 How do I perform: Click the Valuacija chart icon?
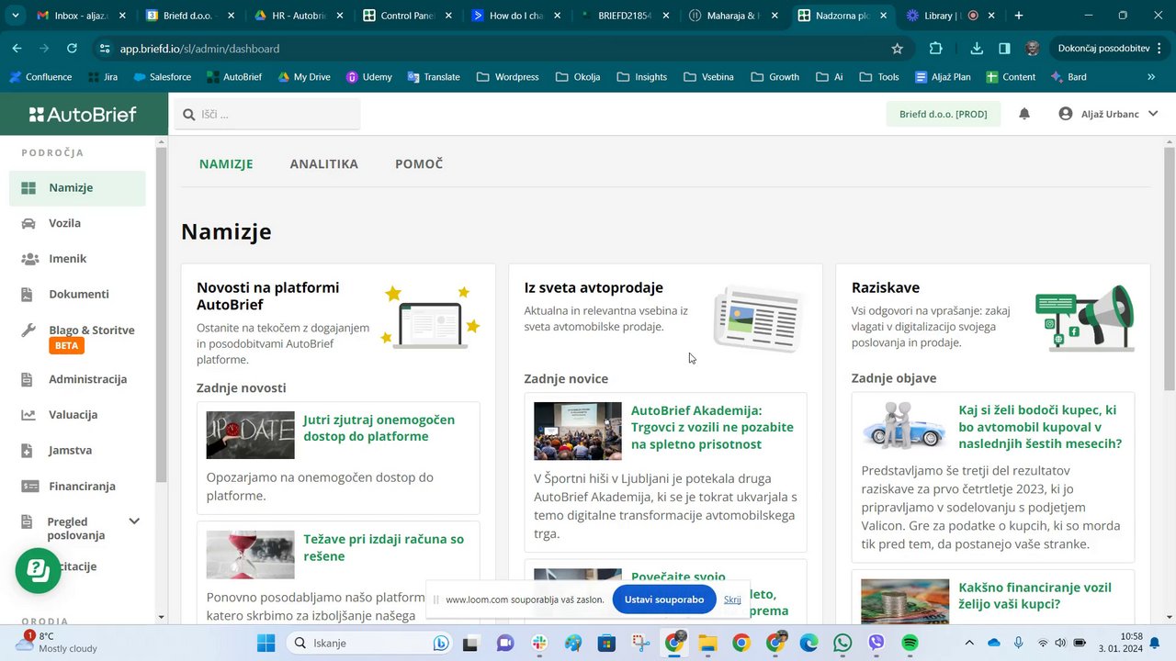pyautogui.click(x=28, y=415)
